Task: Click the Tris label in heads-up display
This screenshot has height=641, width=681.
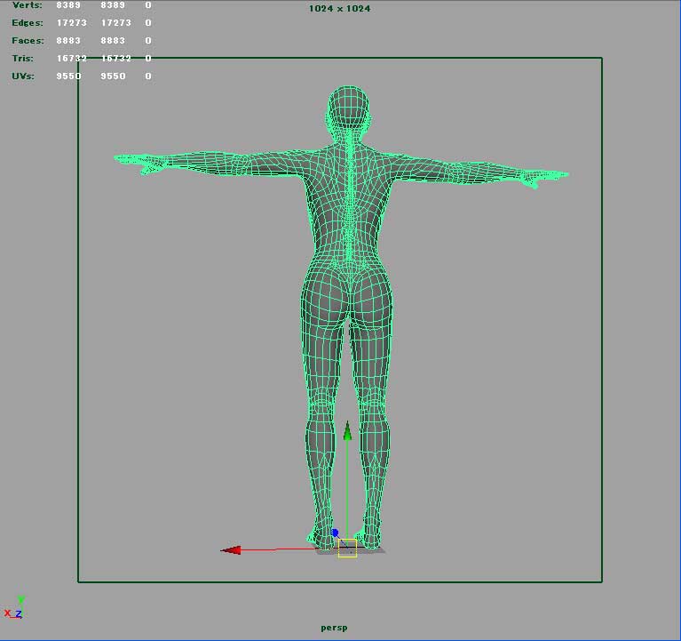Action: pos(23,59)
